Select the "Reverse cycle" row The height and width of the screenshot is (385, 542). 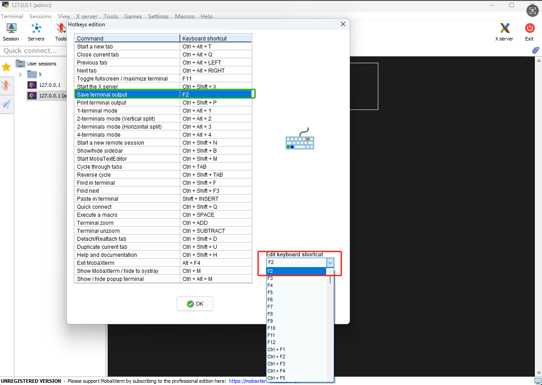pos(163,174)
